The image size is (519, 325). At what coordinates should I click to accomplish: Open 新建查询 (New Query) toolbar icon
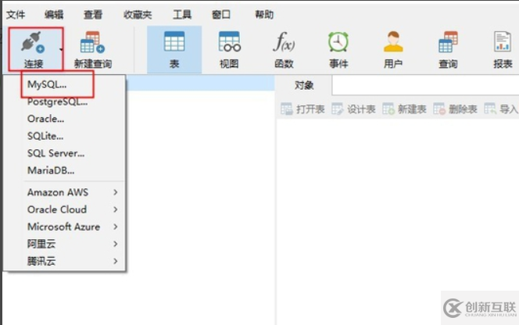point(92,42)
